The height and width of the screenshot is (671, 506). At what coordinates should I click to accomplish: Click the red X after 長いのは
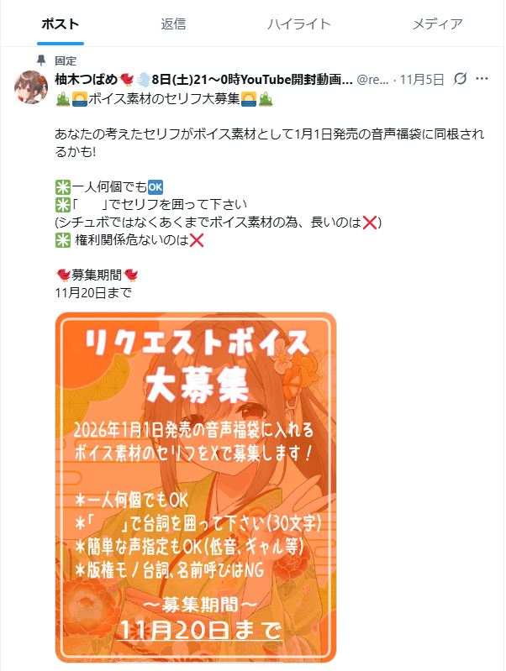pos(370,223)
